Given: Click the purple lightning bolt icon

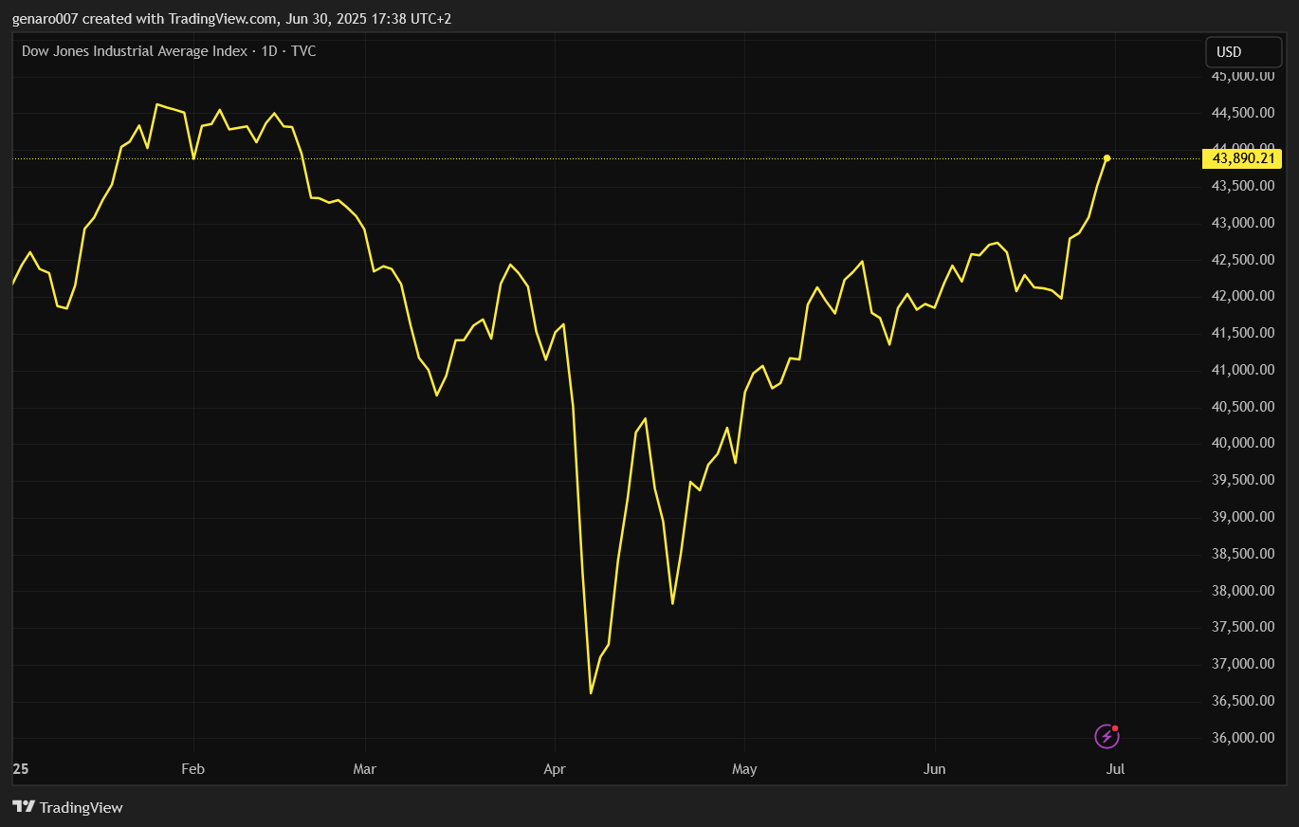Looking at the screenshot, I should click(x=1107, y=736).
